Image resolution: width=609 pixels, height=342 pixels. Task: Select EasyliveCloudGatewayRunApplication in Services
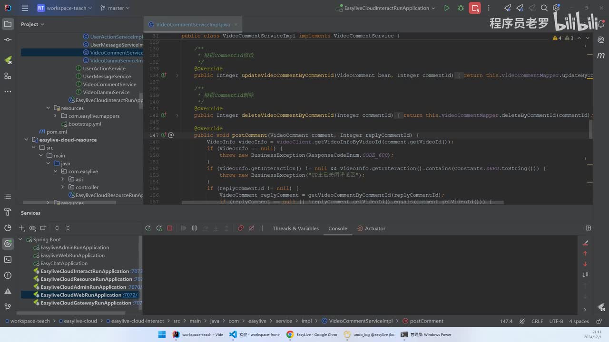click(x=86, y=303)
